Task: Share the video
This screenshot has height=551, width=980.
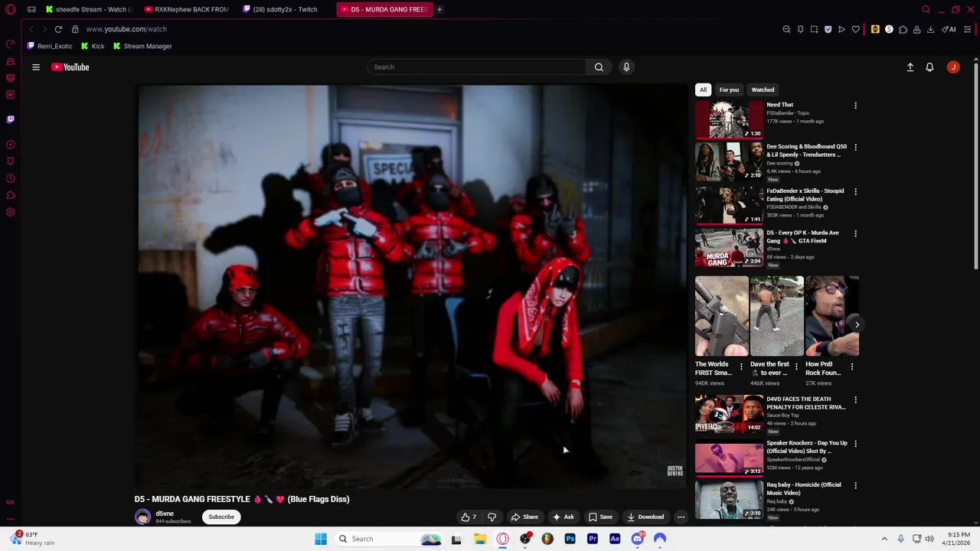Action: click(x=524, y=517)
